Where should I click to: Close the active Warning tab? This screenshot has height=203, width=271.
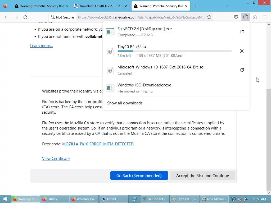point(186,6)
